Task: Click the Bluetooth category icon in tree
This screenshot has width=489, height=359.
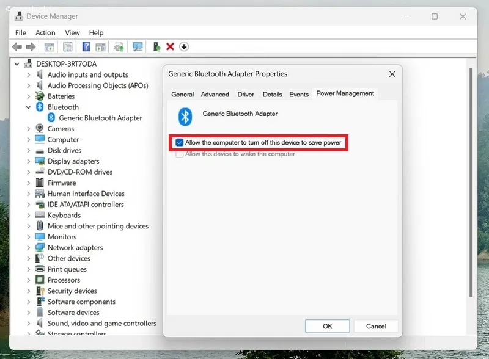Action: (40, 107)
